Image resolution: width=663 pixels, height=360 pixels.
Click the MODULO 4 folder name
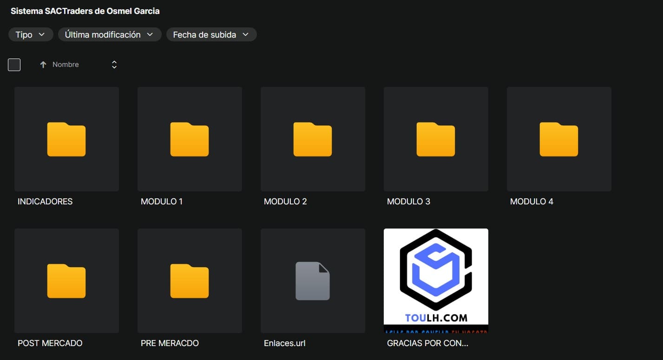532,202
